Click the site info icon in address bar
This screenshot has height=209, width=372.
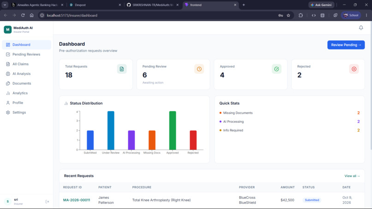[x=42, y=15]
